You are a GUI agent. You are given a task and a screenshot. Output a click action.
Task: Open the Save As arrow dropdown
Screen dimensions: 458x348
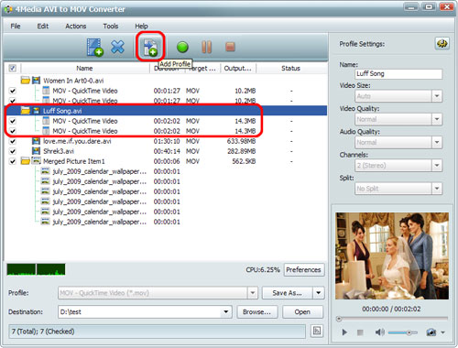point(319,293)
